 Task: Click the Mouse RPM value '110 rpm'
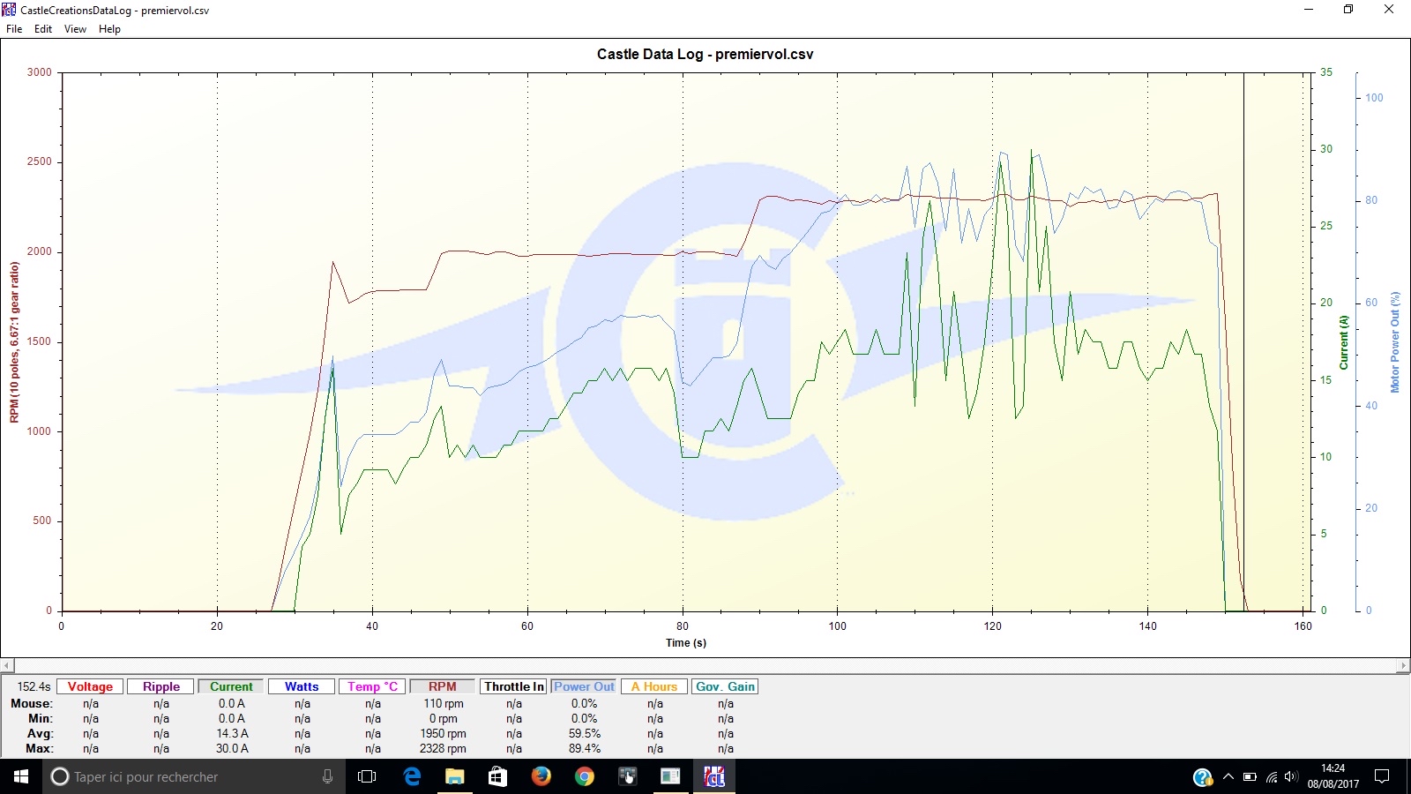(443, 703)
